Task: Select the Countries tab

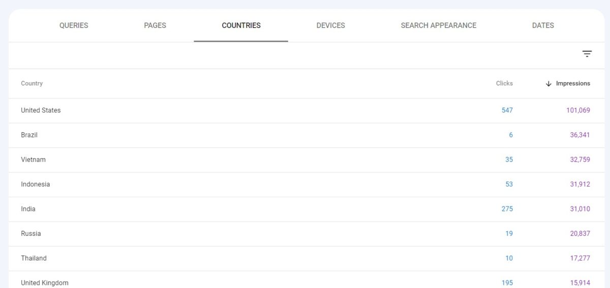Action: click(241, 25)
